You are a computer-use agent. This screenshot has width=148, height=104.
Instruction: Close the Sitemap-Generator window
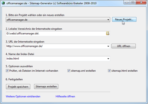[x=141, y=2]
